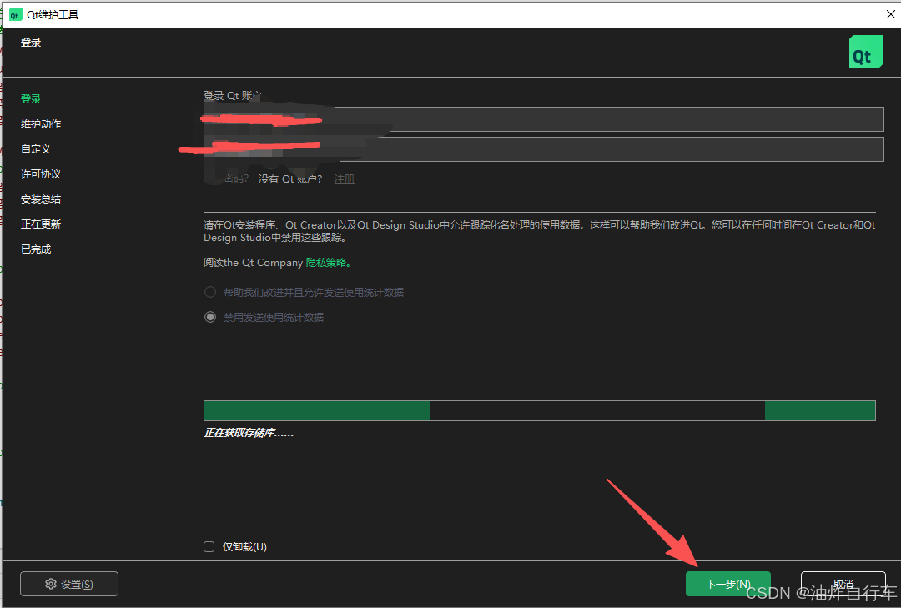Select the 登录 step in sidebar
This screenshot has height=608, width=901.
(x=31, y=99)
